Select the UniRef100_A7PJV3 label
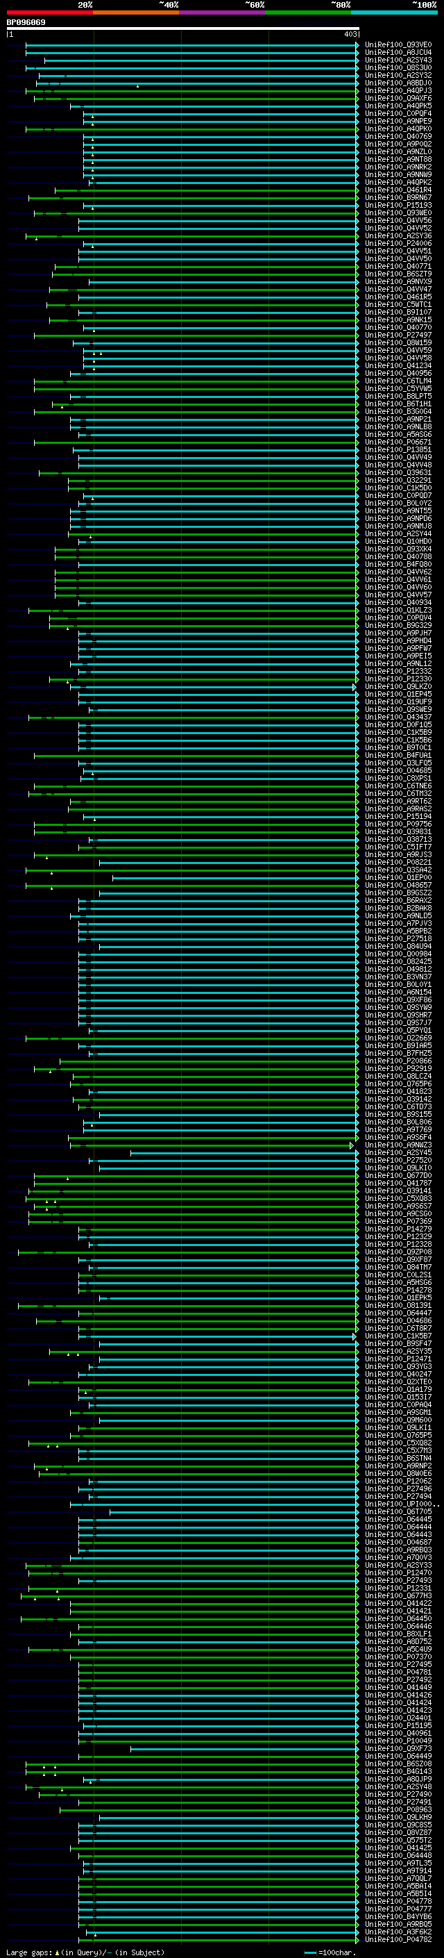Screen dimensions: 444x1958 (x=398, y=924)
